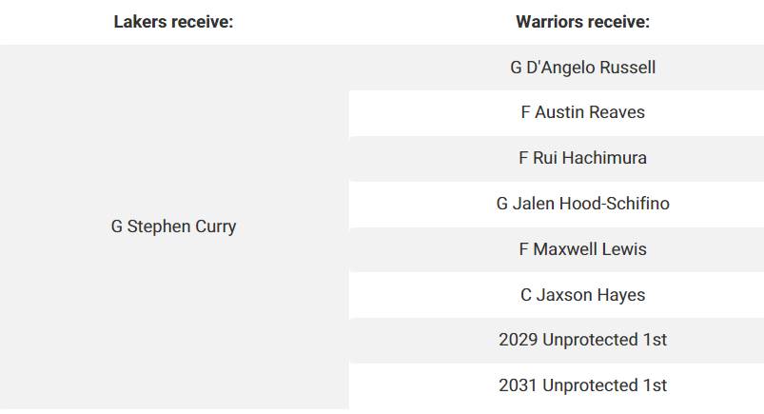This screenshot has height=414, width=764.
Task: Click G Jalen Hood-Schifino text
Action: click(x=582, y=204)
